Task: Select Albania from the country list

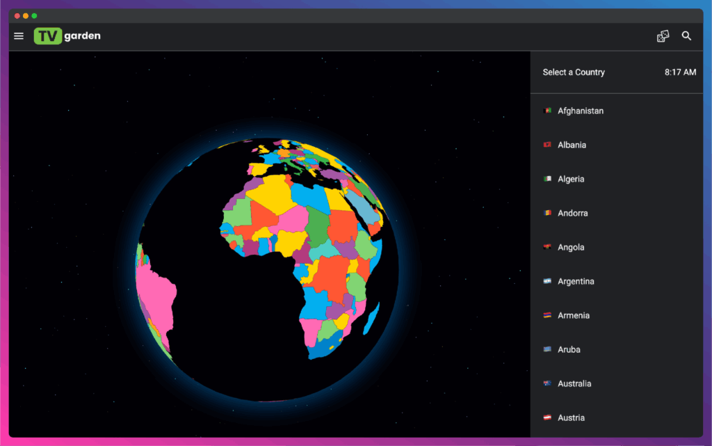Action: click(617, 145)
